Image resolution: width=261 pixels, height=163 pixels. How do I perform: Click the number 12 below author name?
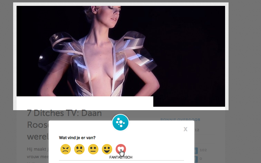coord(197,130)
